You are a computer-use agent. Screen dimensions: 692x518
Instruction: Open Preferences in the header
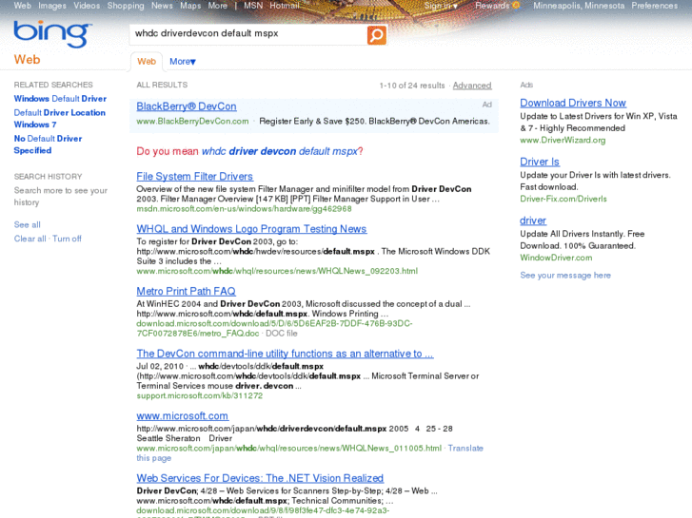(x=655, y=6)
